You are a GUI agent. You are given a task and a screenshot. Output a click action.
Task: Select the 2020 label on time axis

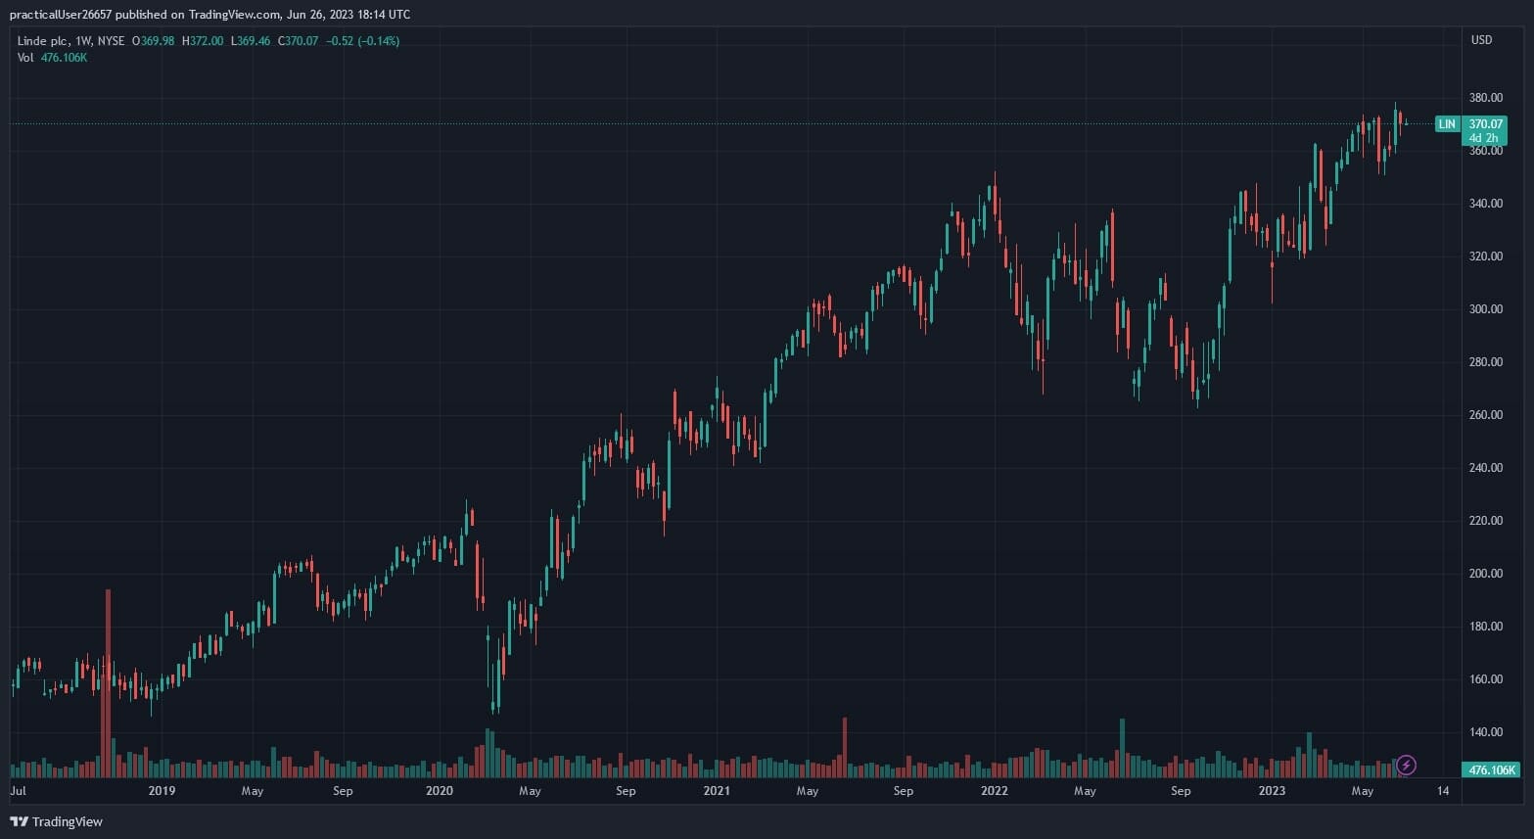(x=440, y=791)
